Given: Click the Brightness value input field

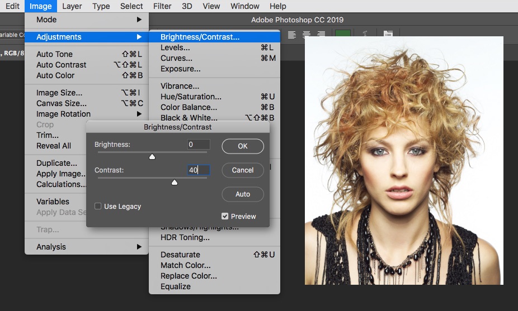Looking at the screenshot, I should (199, 145).
